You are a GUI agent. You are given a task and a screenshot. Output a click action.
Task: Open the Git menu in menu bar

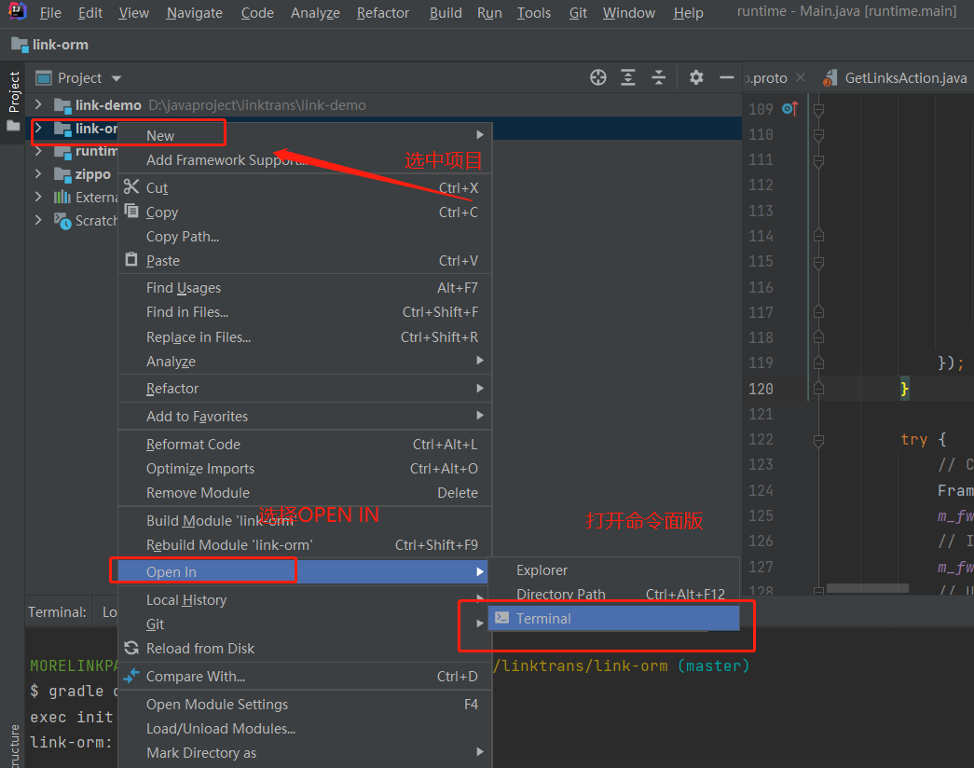coord(577,12)
